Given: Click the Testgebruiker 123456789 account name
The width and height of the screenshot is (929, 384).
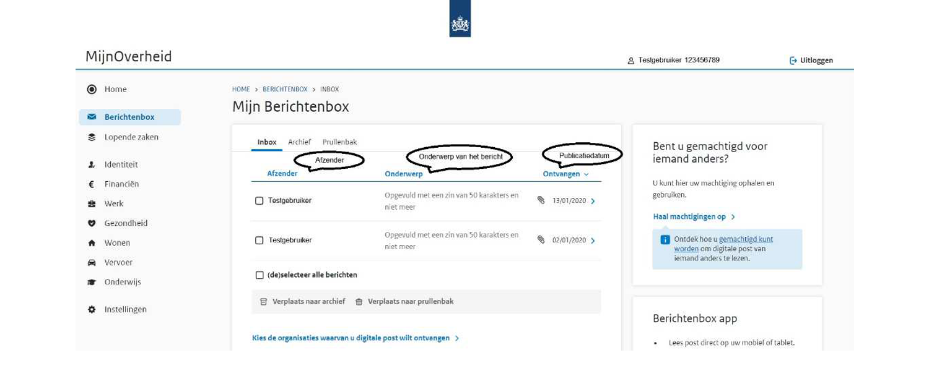Looking at the screenshot, I should tap(679, 61).
